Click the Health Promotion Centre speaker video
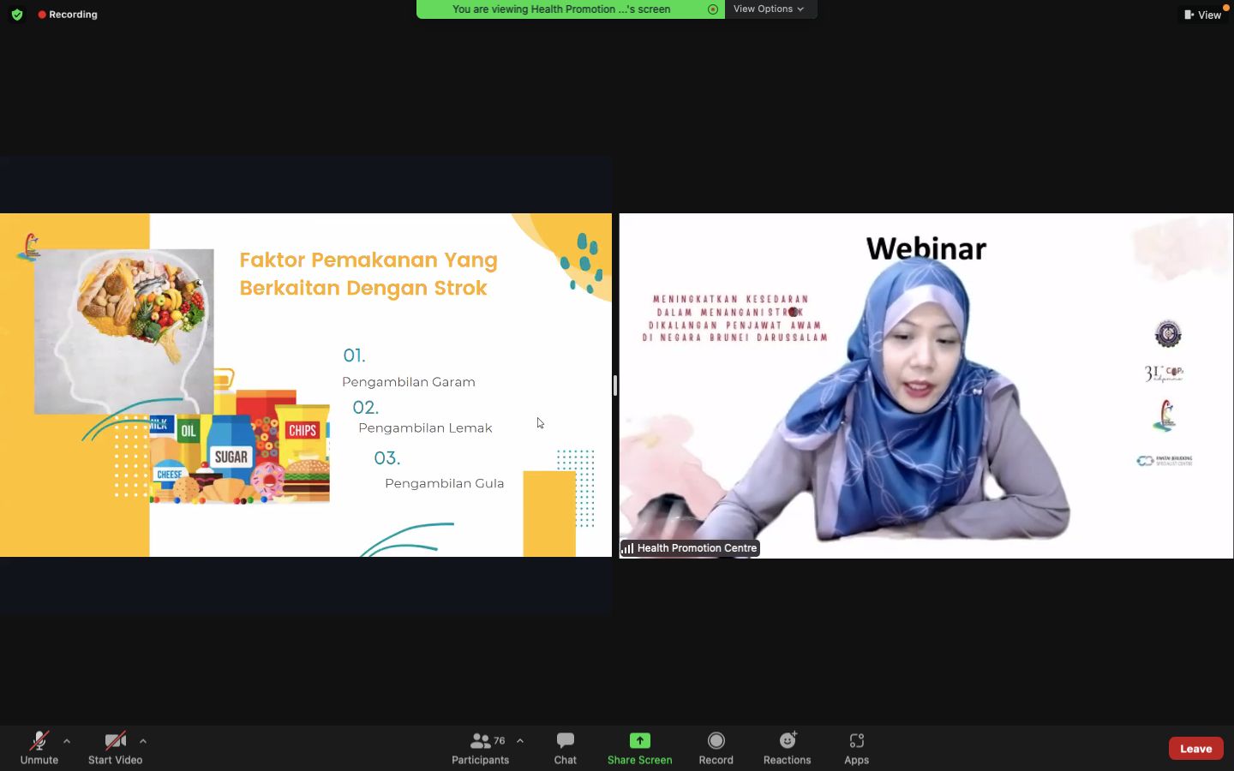1234x771 pixels. 925,385
